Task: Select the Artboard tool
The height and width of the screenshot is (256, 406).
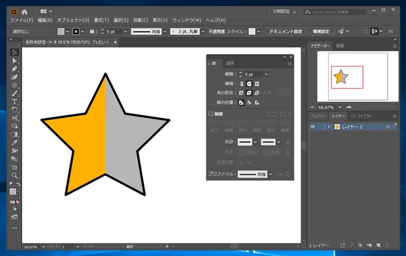Action: (x=15, y=167)
